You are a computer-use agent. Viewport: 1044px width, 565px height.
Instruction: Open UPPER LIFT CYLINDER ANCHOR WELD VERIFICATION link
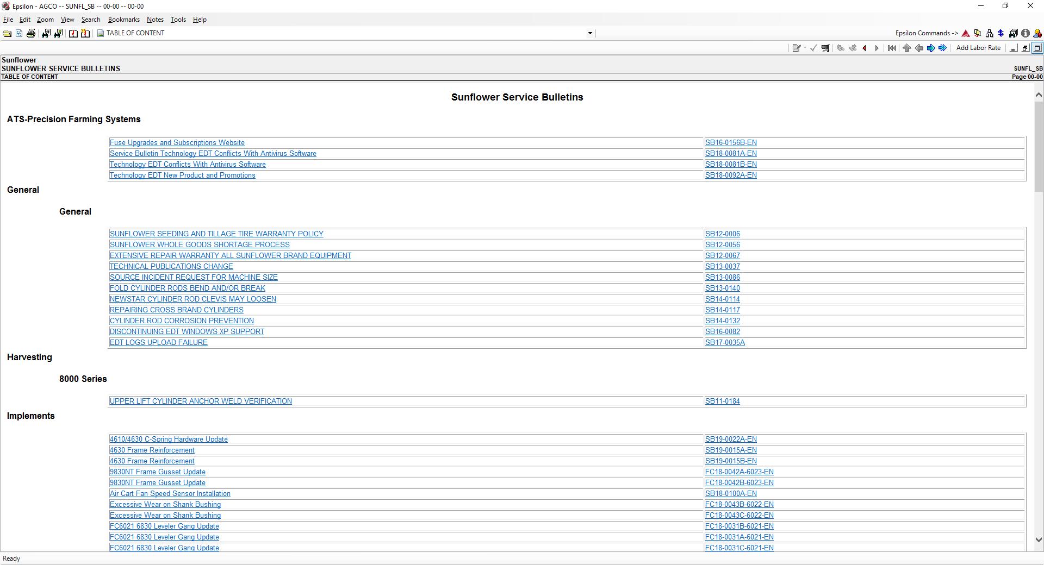(201, 401)
